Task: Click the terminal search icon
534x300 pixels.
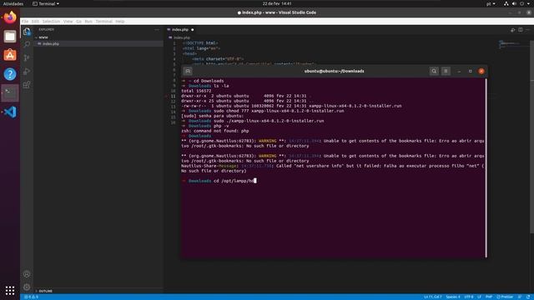Action: point(434,71)
